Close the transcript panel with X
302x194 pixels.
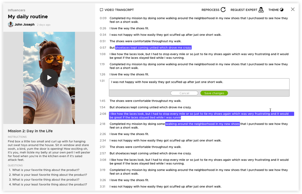click(293, 9)
